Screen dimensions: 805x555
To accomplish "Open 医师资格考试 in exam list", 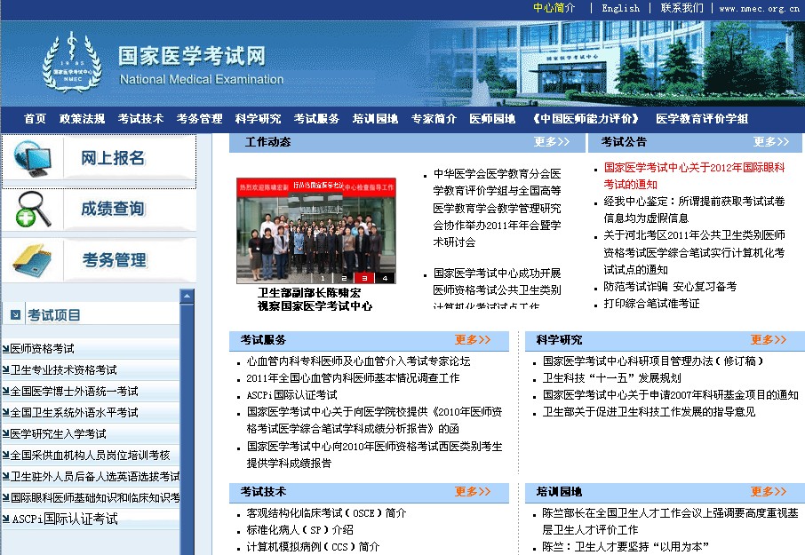I will [42, 349].
